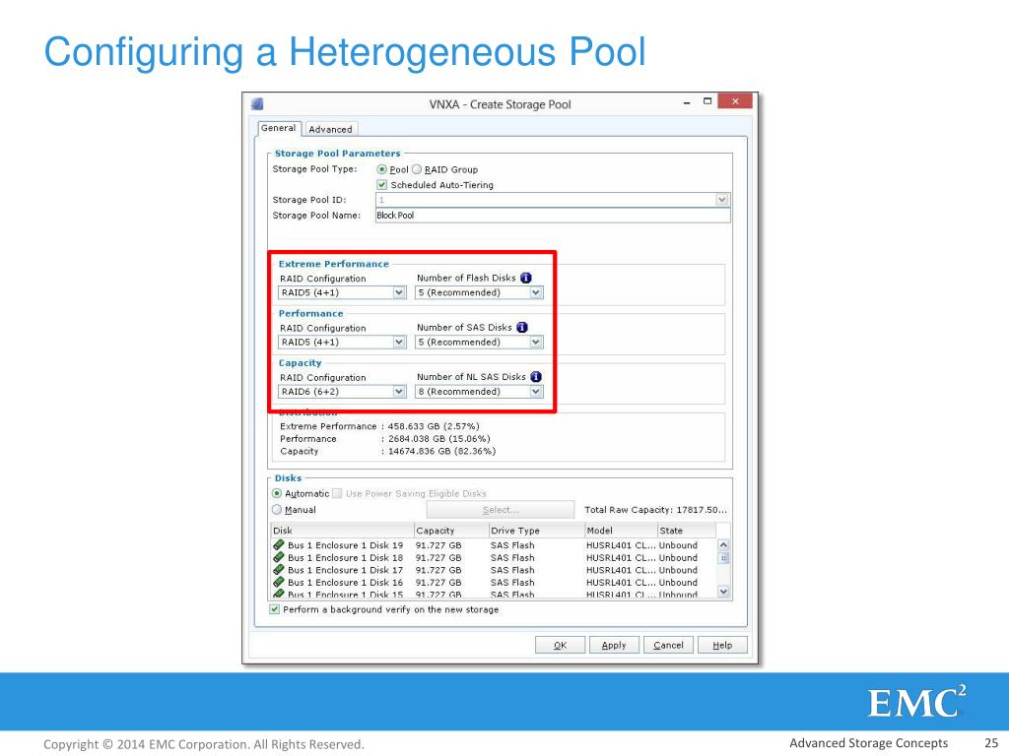Click the disk icon for Bus 1 Enclosure 1 Disk 19
The image size is (1009, 756).
click(x=279, y=545)
